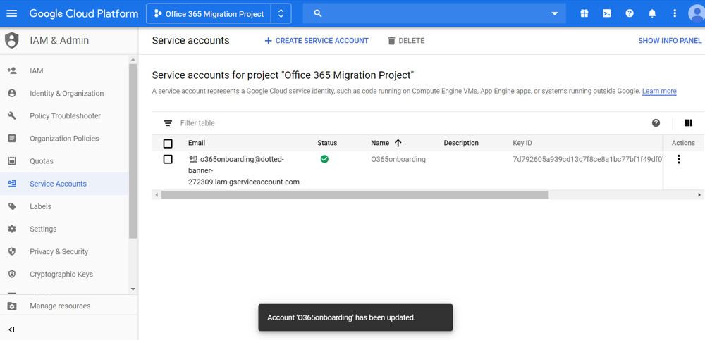
Task: Expand the search bar dropdown arrow
Action: pyautogui.click(x=555, y=13)
